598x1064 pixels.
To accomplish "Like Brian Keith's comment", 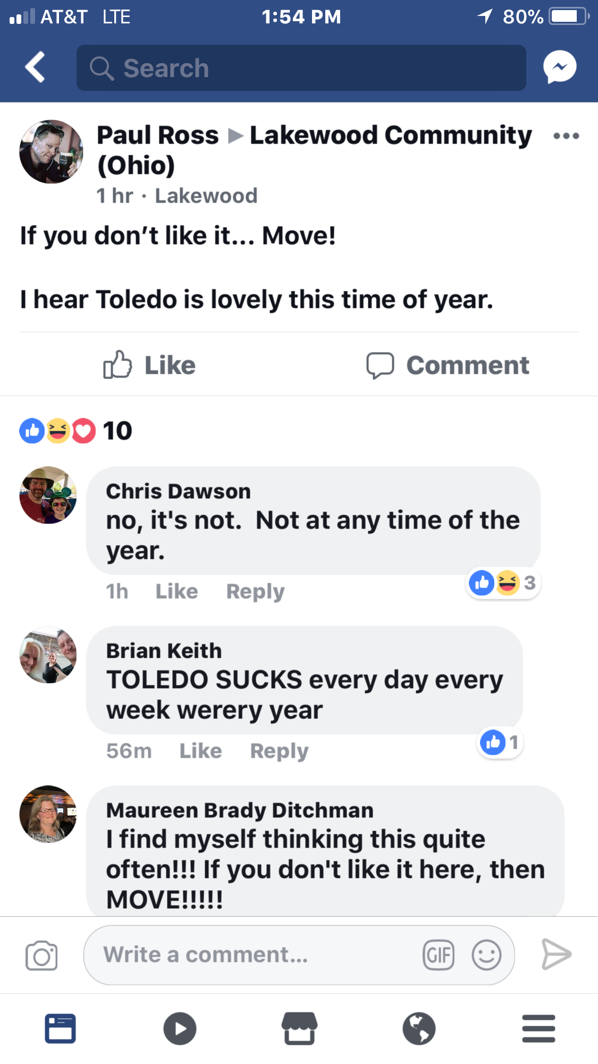I will [x=200, y=751].
